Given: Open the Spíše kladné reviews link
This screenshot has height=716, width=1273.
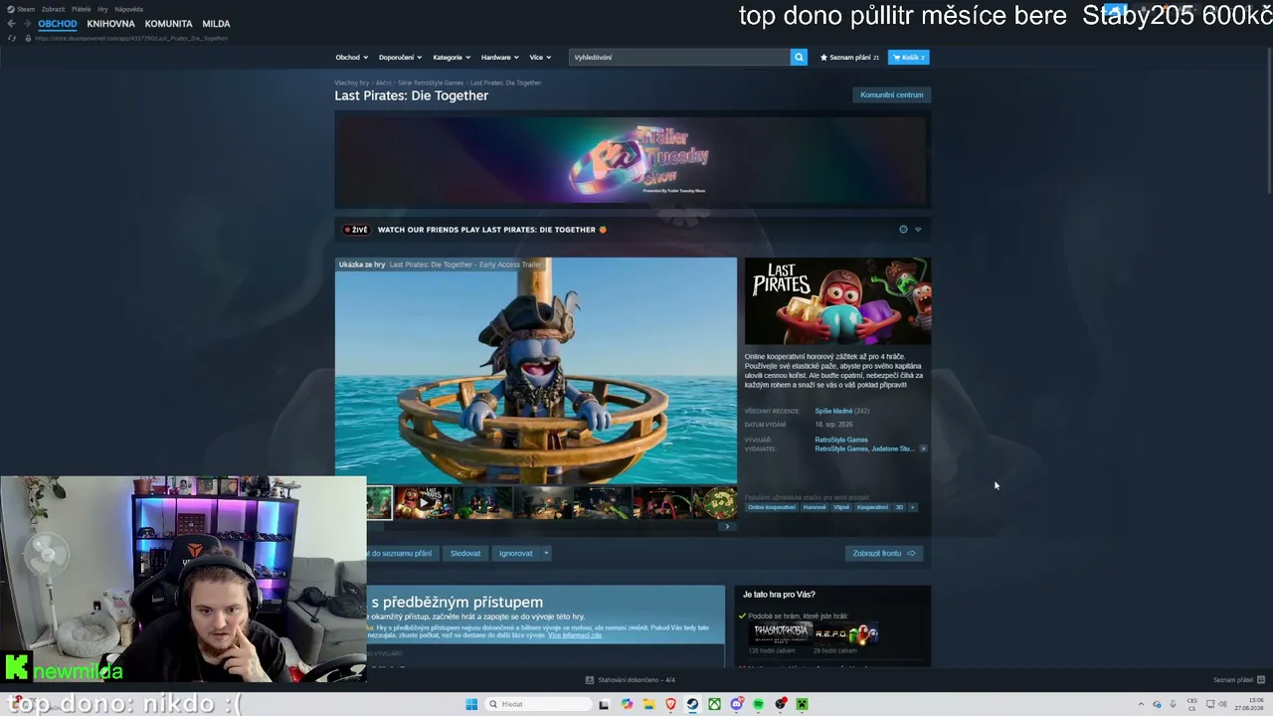Looking at the screenshot, I should pyautogui.click(x=833, y=411).
